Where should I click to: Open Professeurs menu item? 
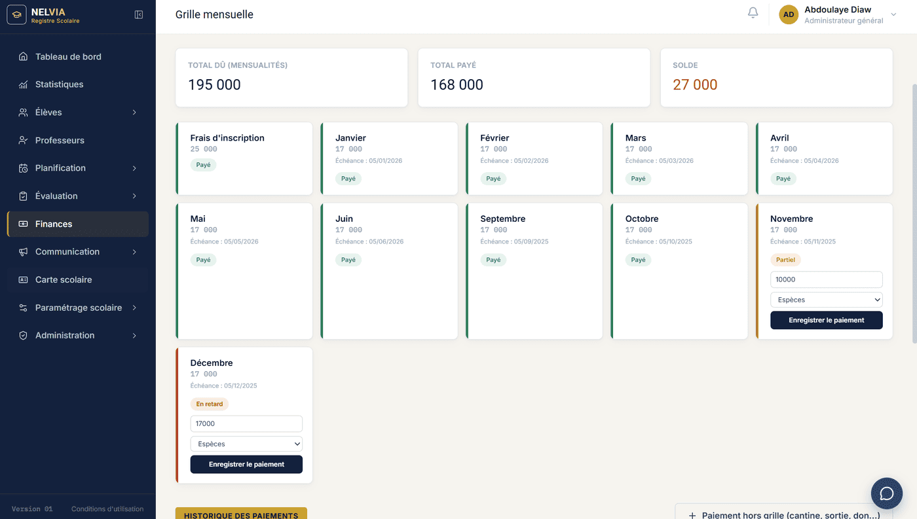click(77, 140)
